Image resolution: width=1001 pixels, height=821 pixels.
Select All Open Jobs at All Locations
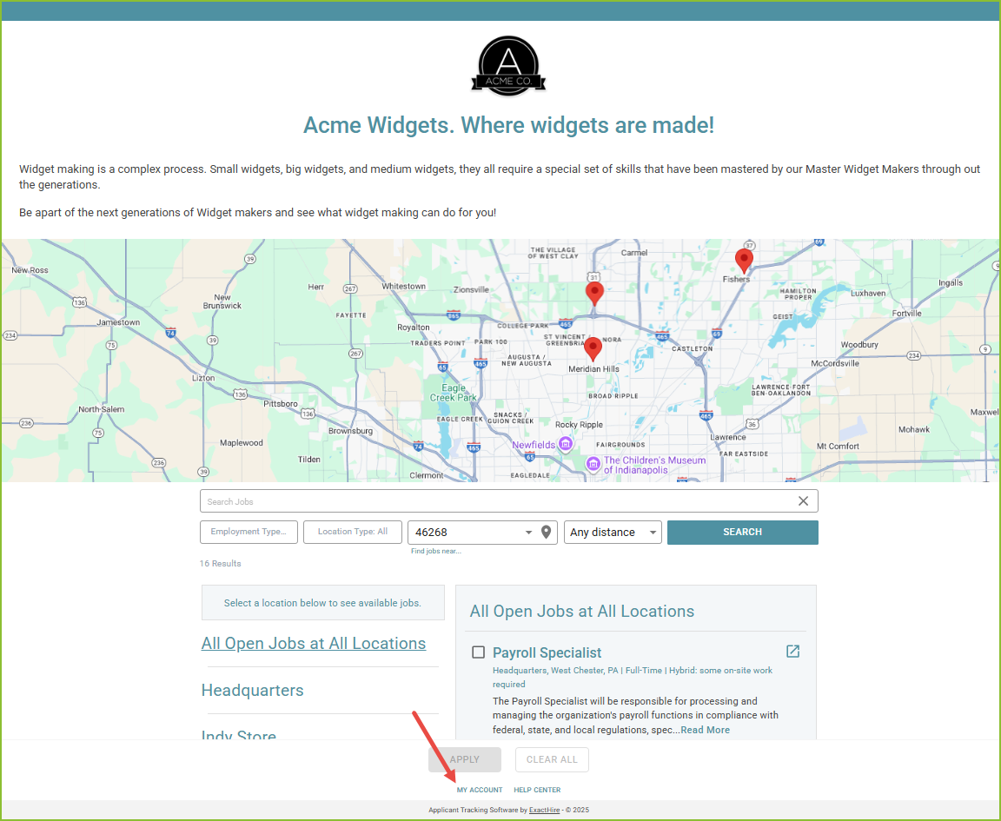[x=314, y=644]
